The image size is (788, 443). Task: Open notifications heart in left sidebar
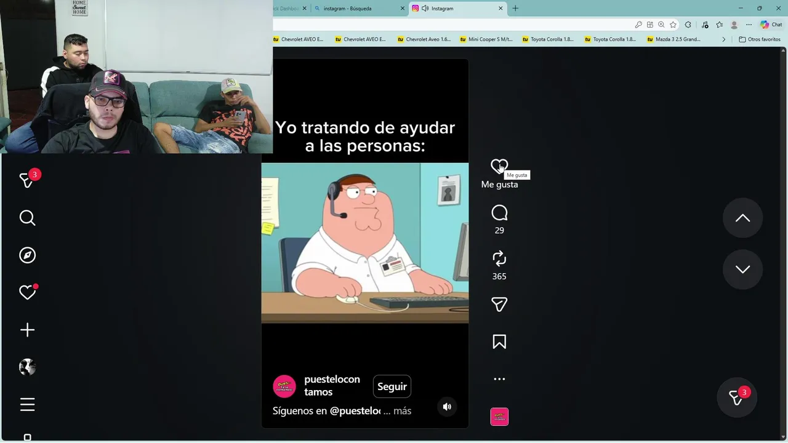pos(27,292)
